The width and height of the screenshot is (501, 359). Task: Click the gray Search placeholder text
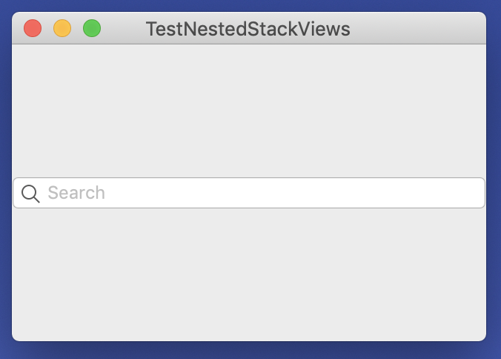pyautogui.click(x=76, y=193)
